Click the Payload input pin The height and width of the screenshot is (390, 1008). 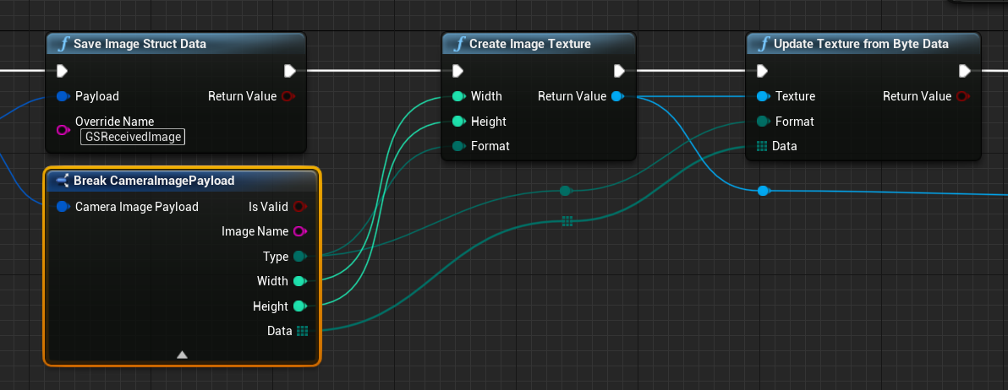click(63, 96)
